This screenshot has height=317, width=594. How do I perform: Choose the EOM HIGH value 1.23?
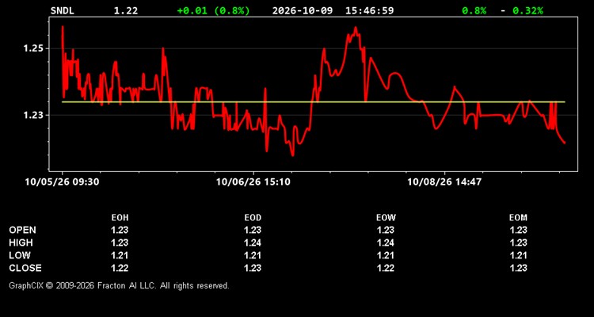[518, 243]
